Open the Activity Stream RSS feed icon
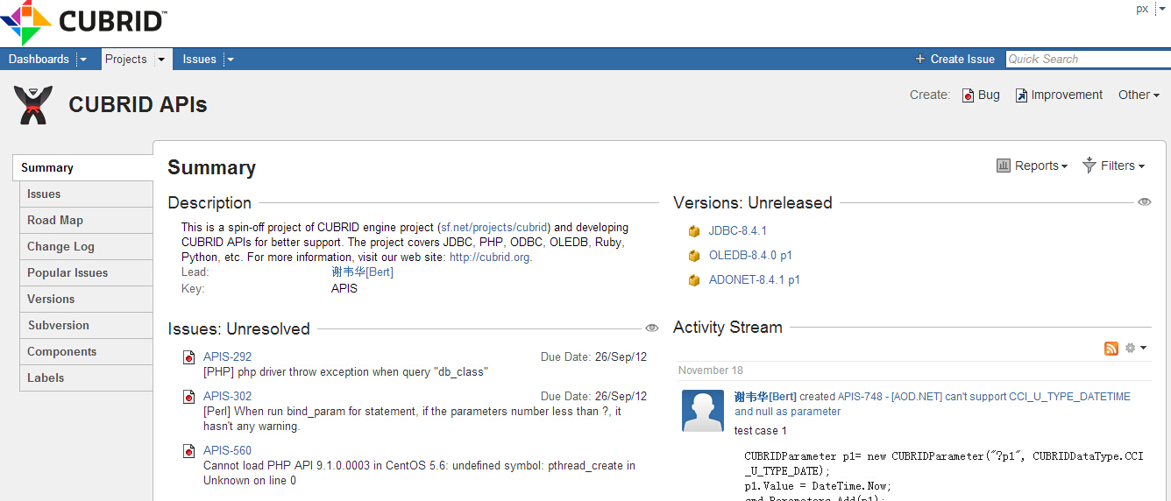The image size is (1171, 501). click(x=1111, y=349)
